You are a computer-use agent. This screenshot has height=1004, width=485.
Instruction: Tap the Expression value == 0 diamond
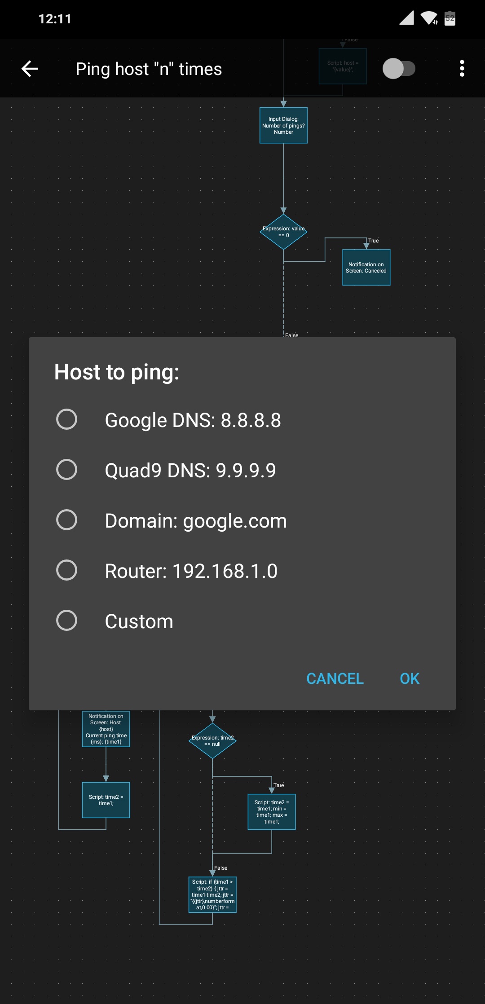[x=283, y=232]
